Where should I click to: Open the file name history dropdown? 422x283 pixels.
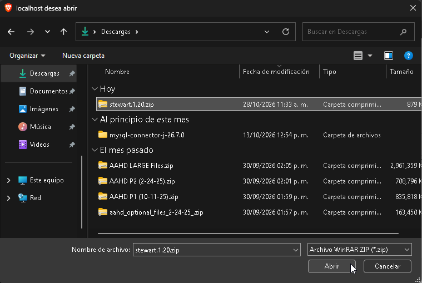295,250
